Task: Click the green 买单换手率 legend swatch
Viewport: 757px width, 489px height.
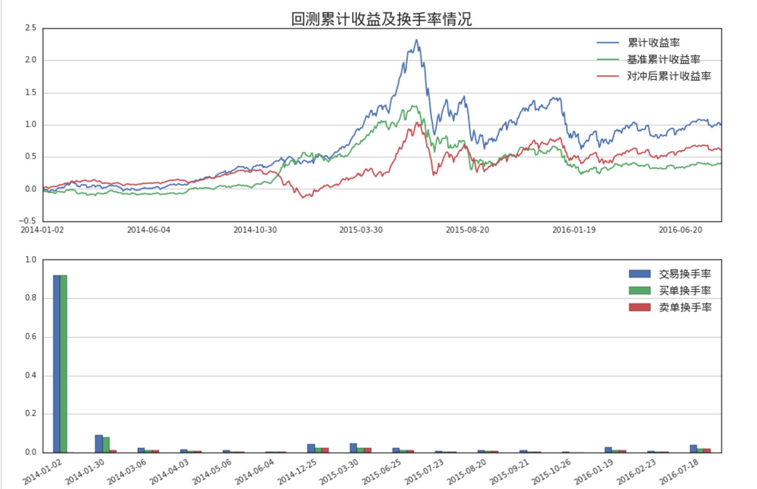Action: (639, 291)
